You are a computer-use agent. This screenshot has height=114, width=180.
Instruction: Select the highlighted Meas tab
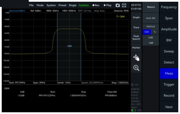[x=169, y=73]
